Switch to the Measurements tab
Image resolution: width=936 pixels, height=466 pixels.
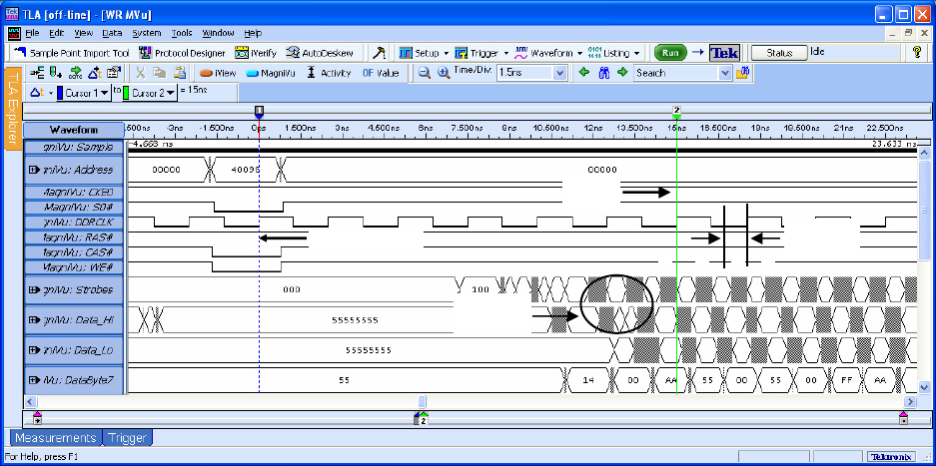[56, 438]
